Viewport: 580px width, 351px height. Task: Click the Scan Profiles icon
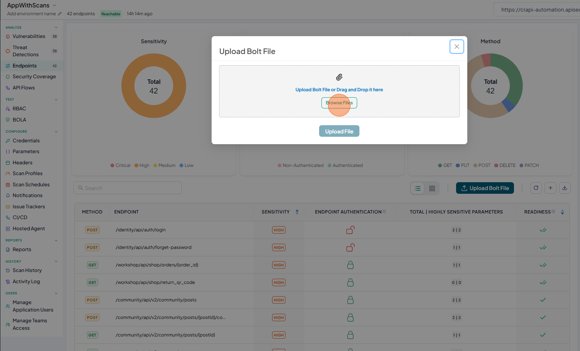point(8,174)
